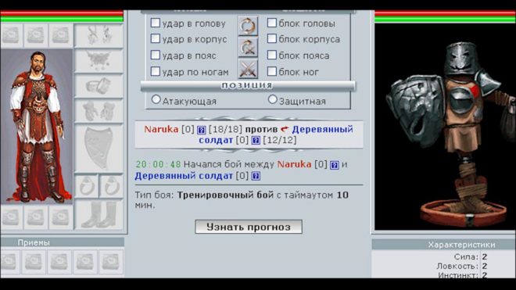Image resolution: width=516 pixels, height=290 pixels.
Task: Select second empty slot above the character portrait
Action: (x=36, y=35)
